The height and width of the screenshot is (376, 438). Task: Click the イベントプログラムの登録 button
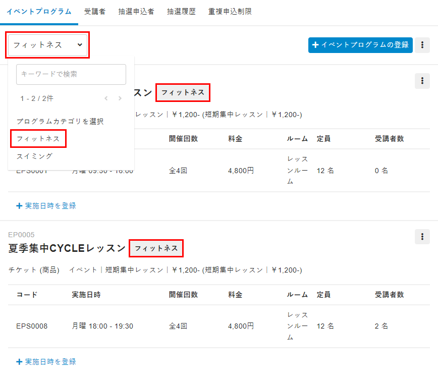point(360,45)
